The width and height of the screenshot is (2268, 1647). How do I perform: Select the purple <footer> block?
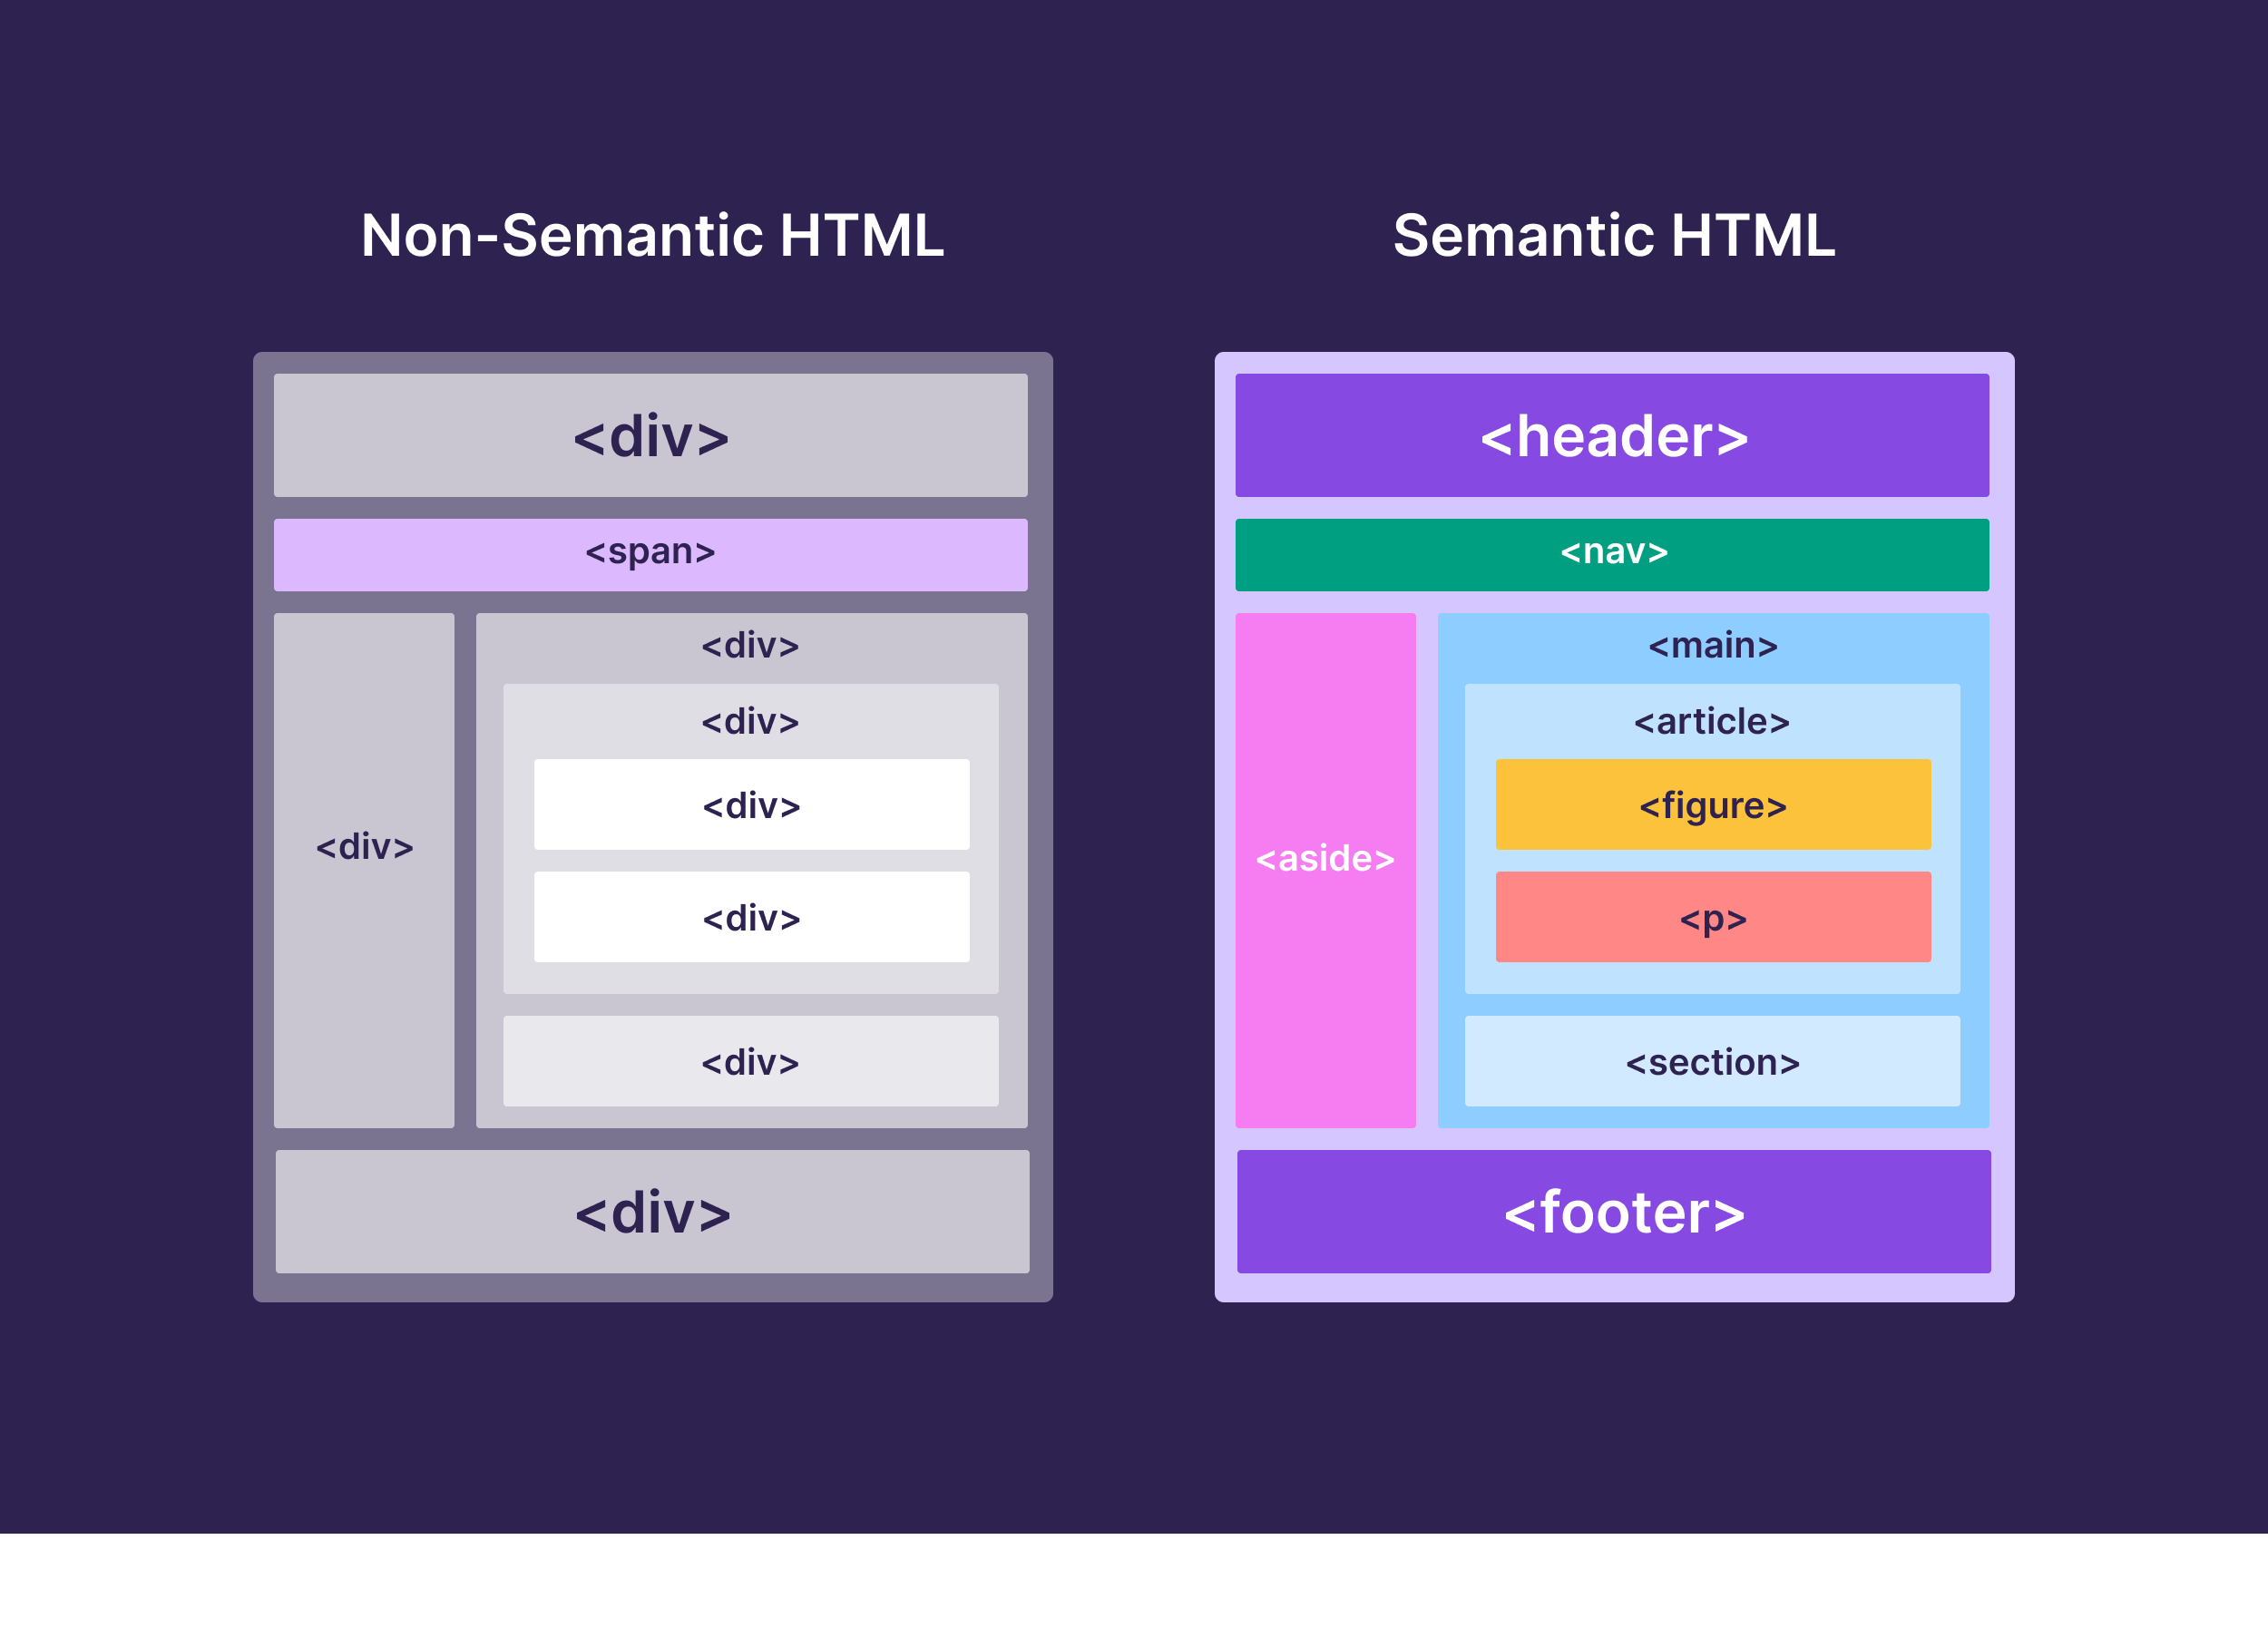[x=1614, y=1211]
